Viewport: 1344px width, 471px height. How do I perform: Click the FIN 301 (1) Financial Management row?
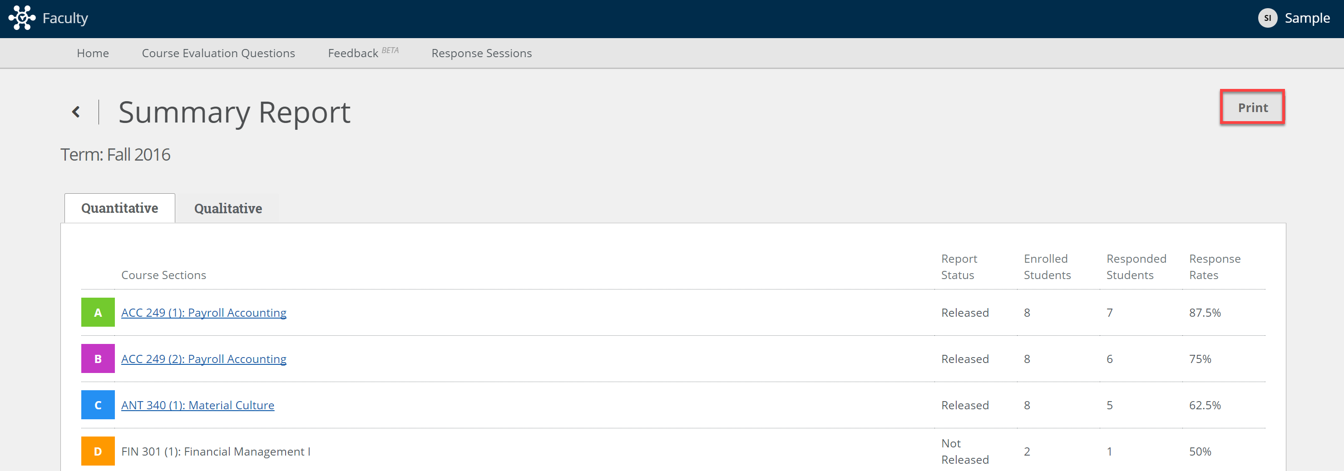pyautogui.click(x=673, y=451)
